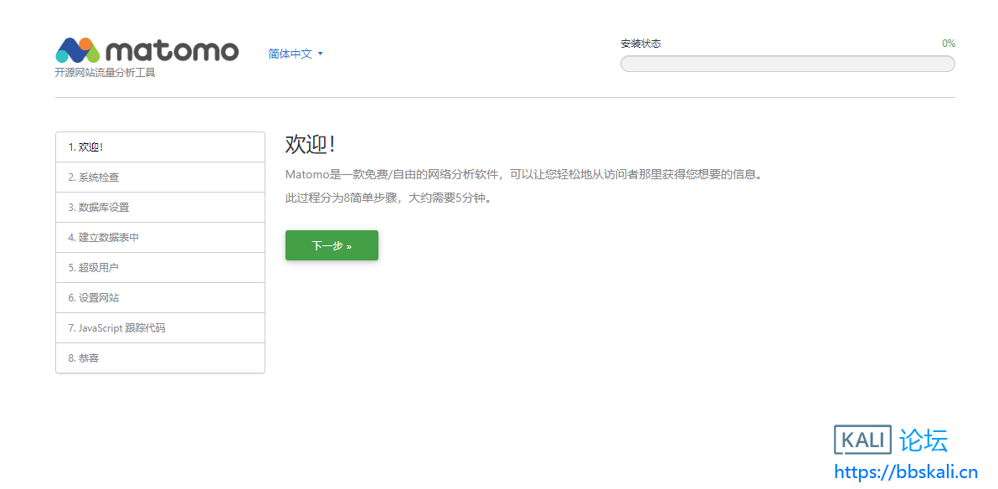Click the Matomo description sentence
Image resolution: width=998 pixels, height=489 pixels.
pyautogui.click(x=523, y=174)
